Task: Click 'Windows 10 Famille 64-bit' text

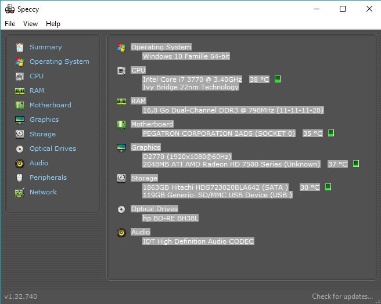Action: tap(186, 56)
